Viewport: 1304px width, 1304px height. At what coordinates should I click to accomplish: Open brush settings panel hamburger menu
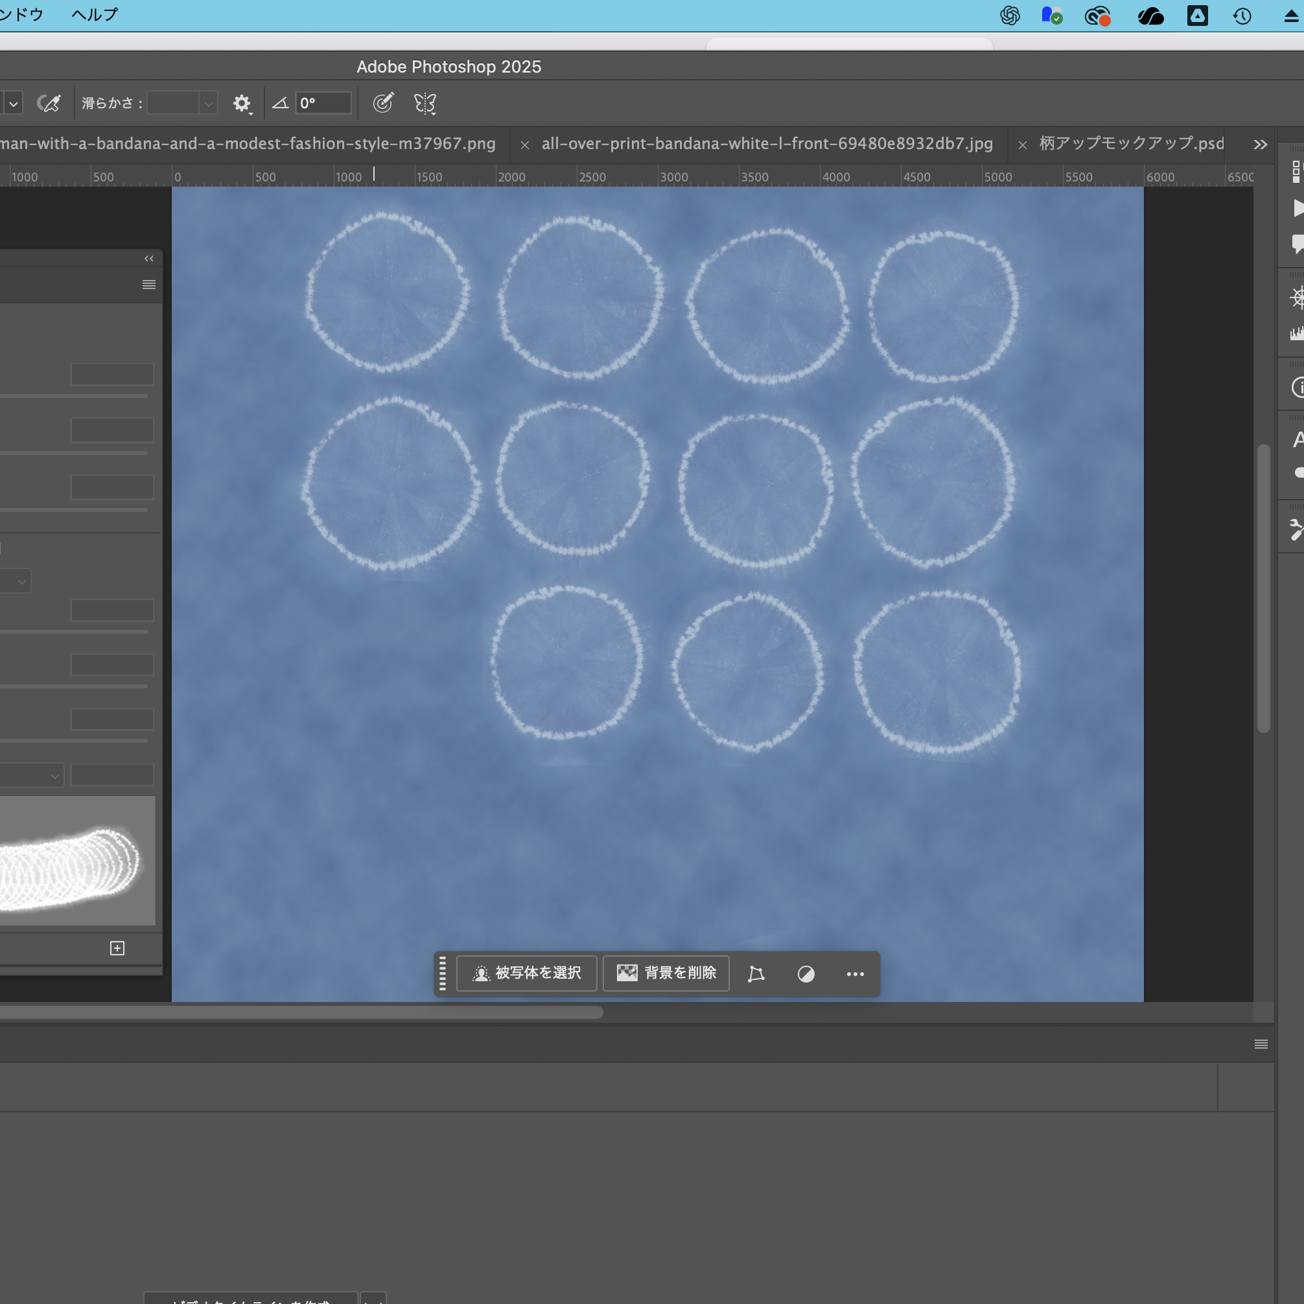click(149, 285)
